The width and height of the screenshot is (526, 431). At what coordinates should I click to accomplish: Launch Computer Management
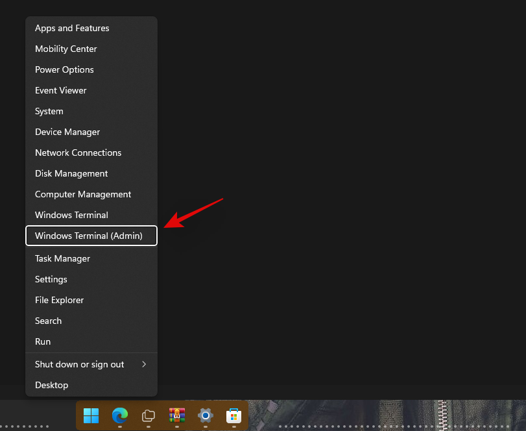[83, 195]
